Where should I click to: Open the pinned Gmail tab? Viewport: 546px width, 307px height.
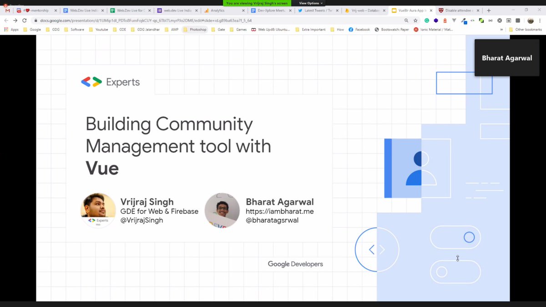(x=7, y=10)
